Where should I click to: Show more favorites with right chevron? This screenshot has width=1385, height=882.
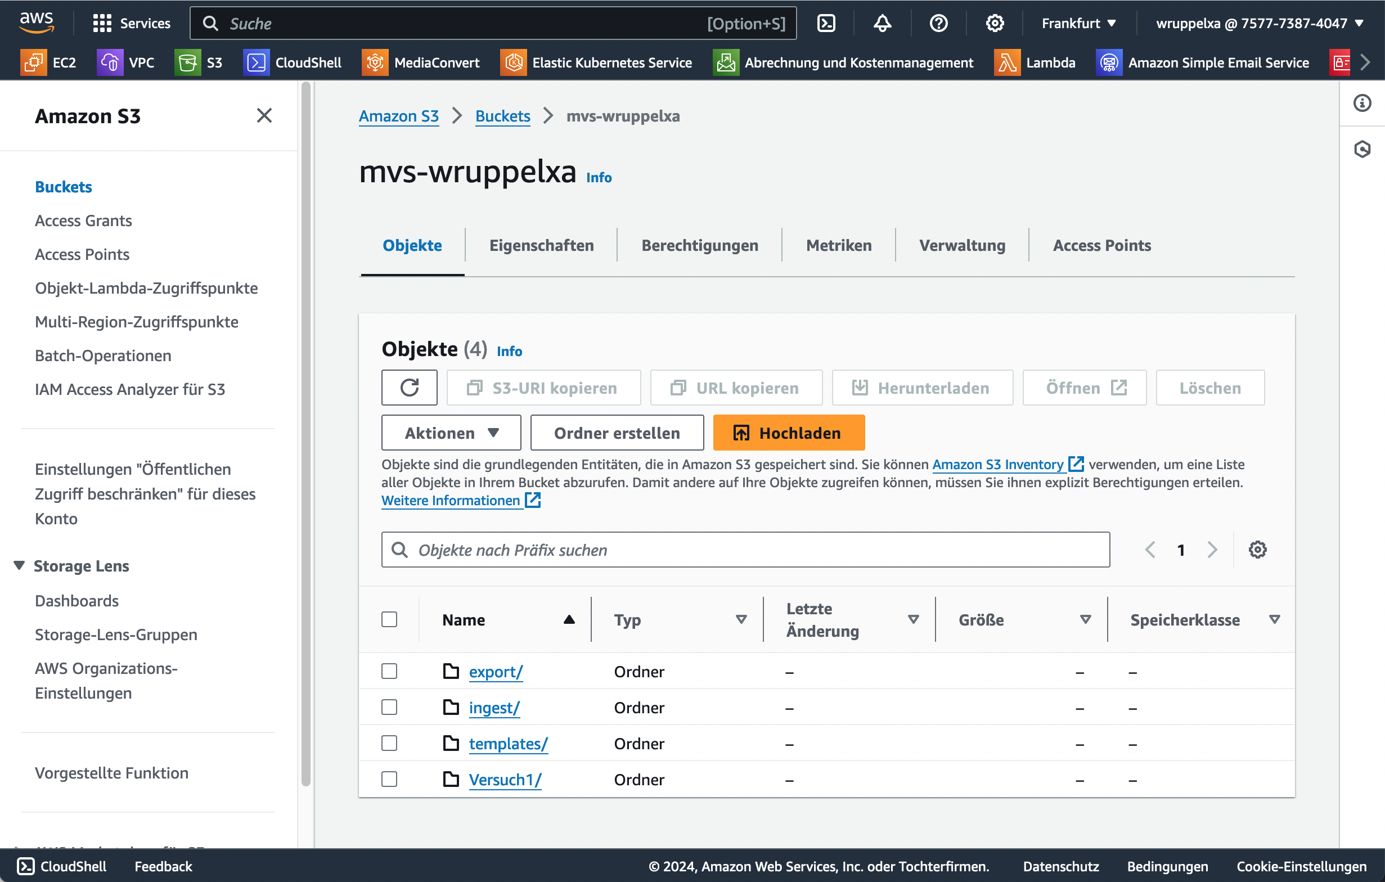pyautogui.click(x=1365, y=62)
